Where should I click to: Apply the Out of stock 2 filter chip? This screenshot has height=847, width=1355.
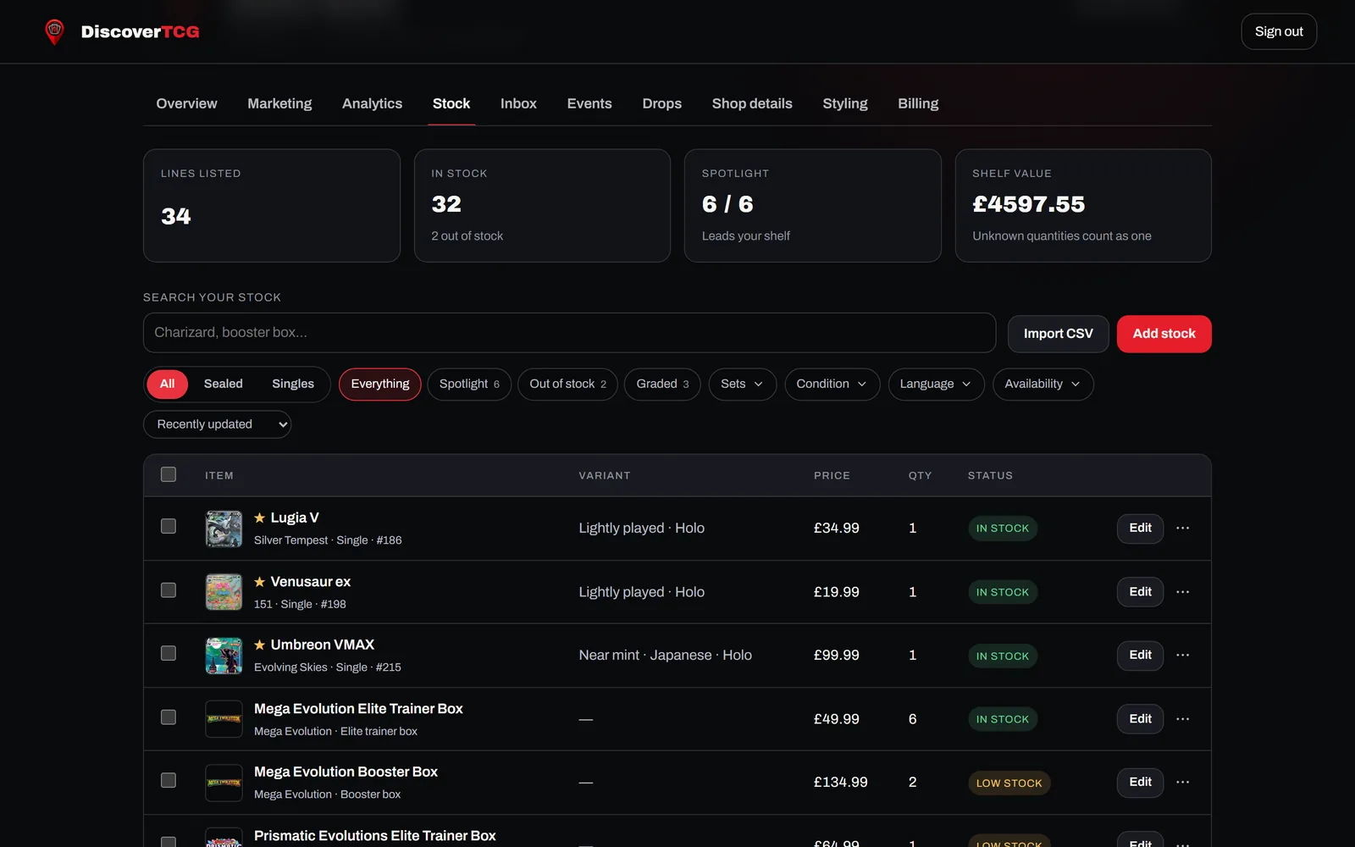tap(567, 384)
